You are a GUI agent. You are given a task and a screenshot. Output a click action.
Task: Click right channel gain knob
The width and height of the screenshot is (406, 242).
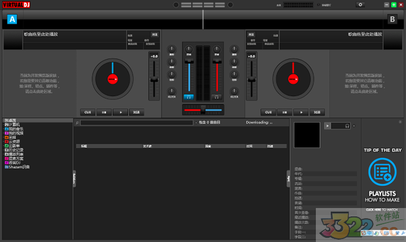click(x=217, y=49)
